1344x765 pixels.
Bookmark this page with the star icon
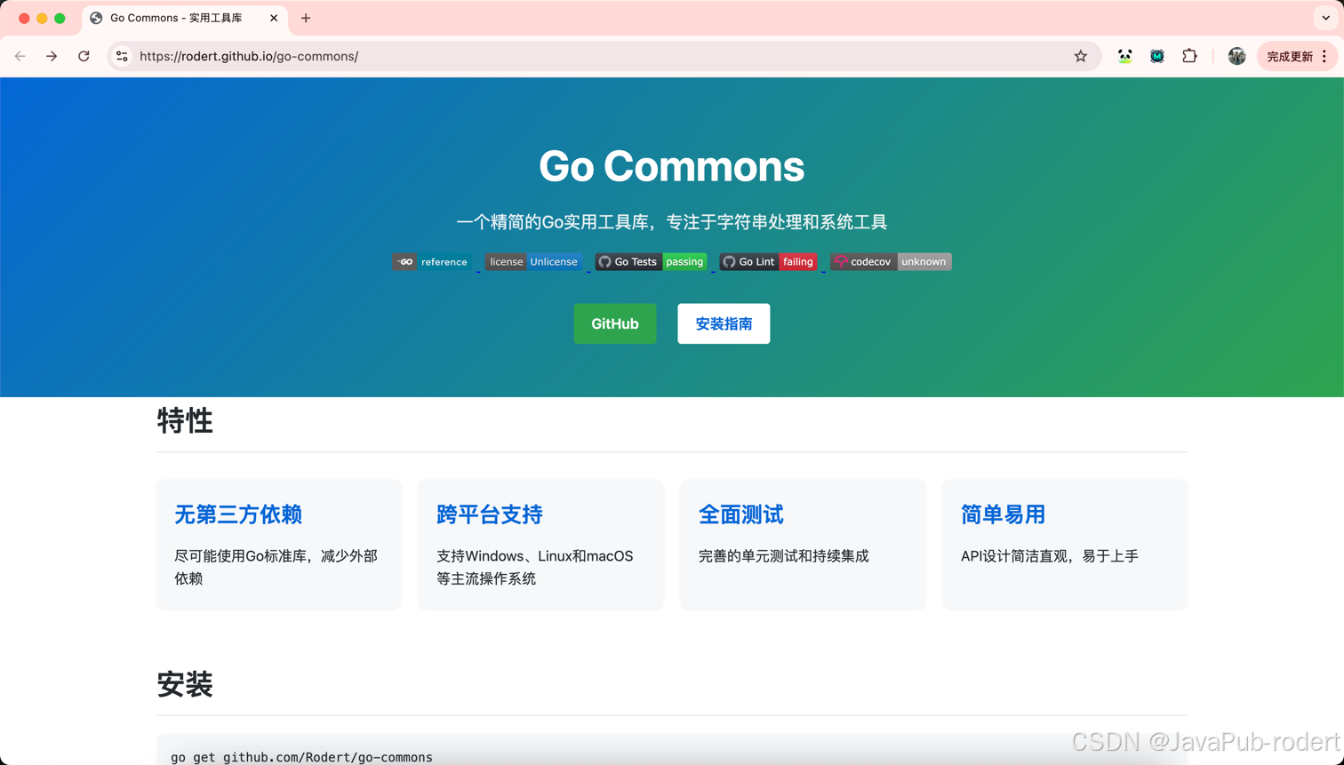(1080, 56)
